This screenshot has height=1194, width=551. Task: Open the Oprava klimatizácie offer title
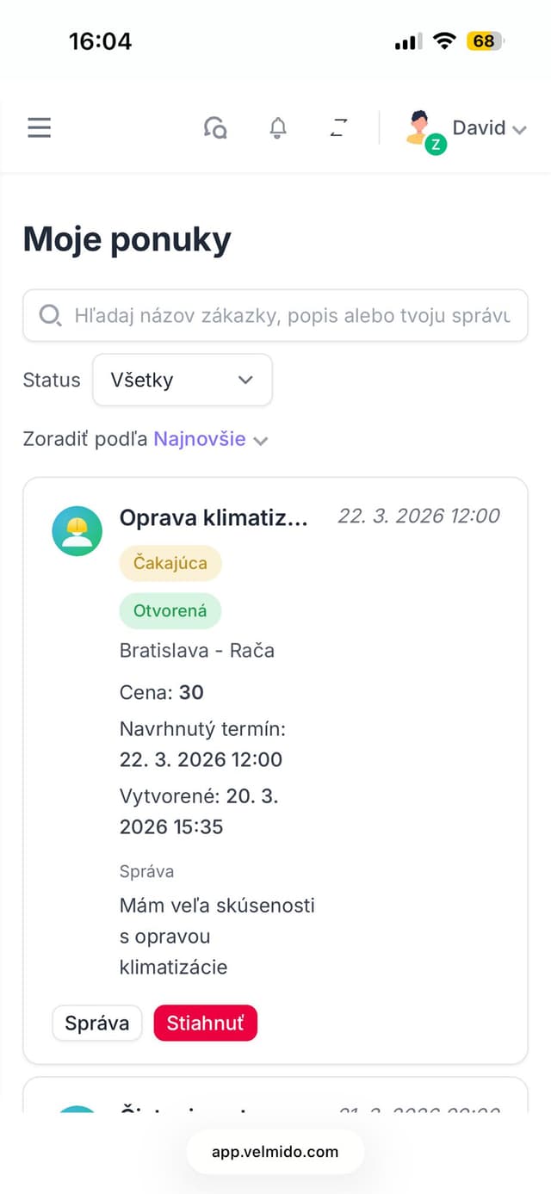tap(214, 517)
